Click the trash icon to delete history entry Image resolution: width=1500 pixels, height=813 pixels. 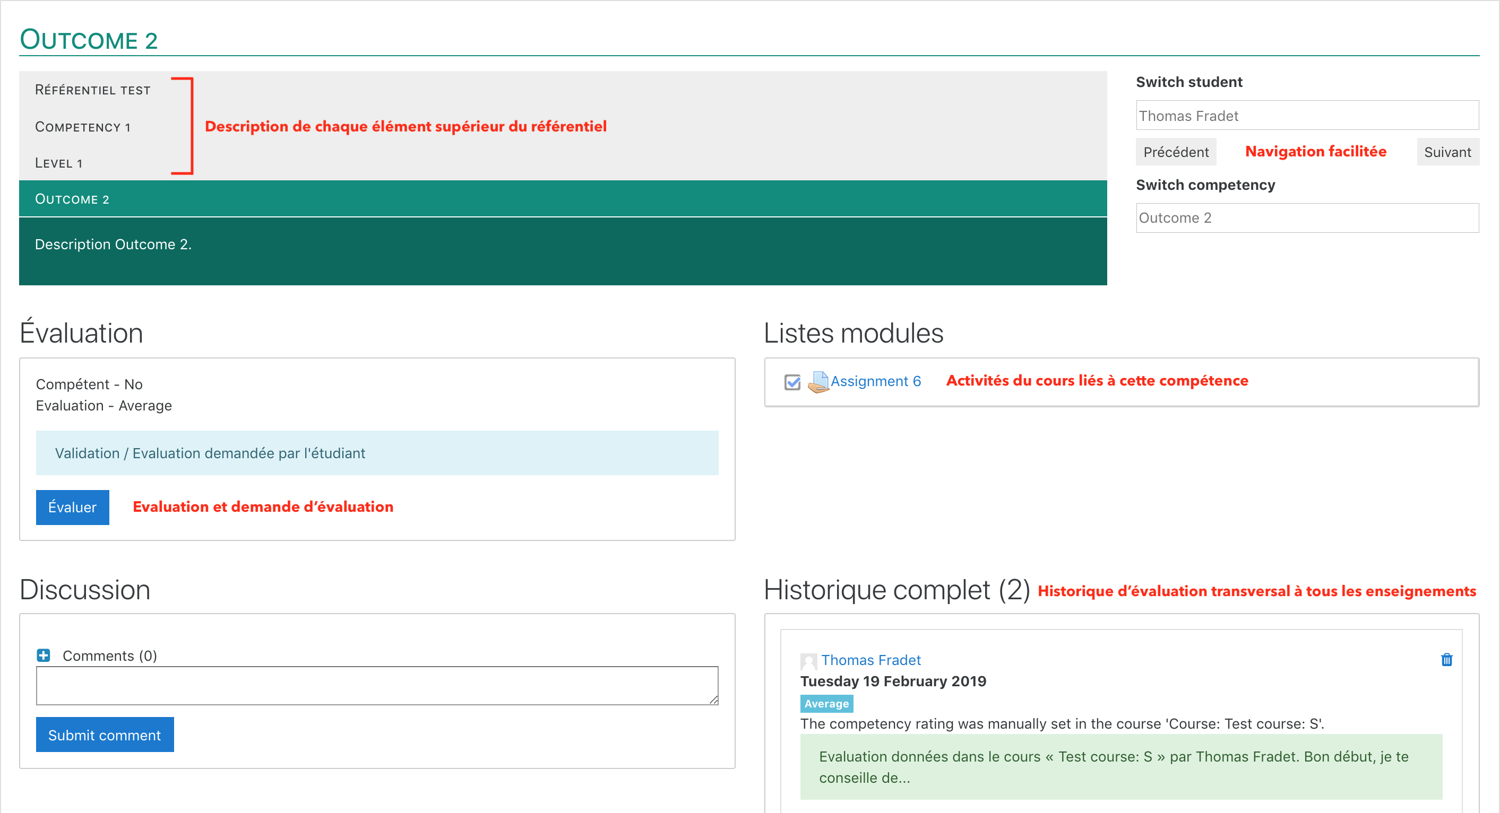1446,660
